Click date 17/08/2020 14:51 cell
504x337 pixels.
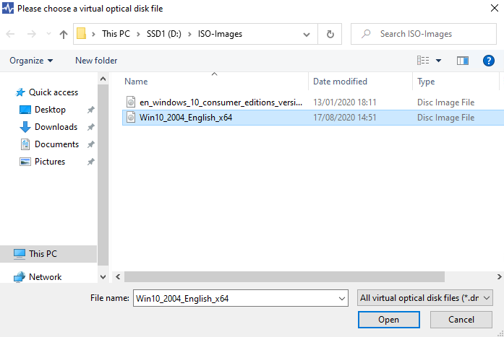pos(345,118)
